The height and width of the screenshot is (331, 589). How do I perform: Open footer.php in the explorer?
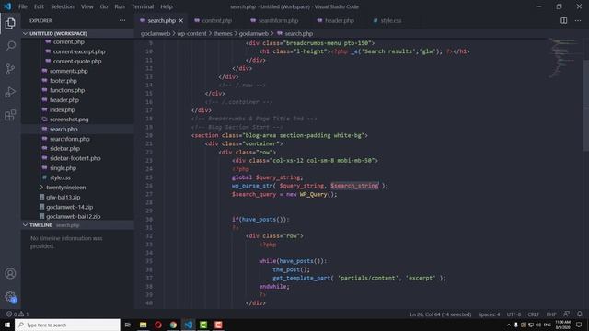coord(64,81)
